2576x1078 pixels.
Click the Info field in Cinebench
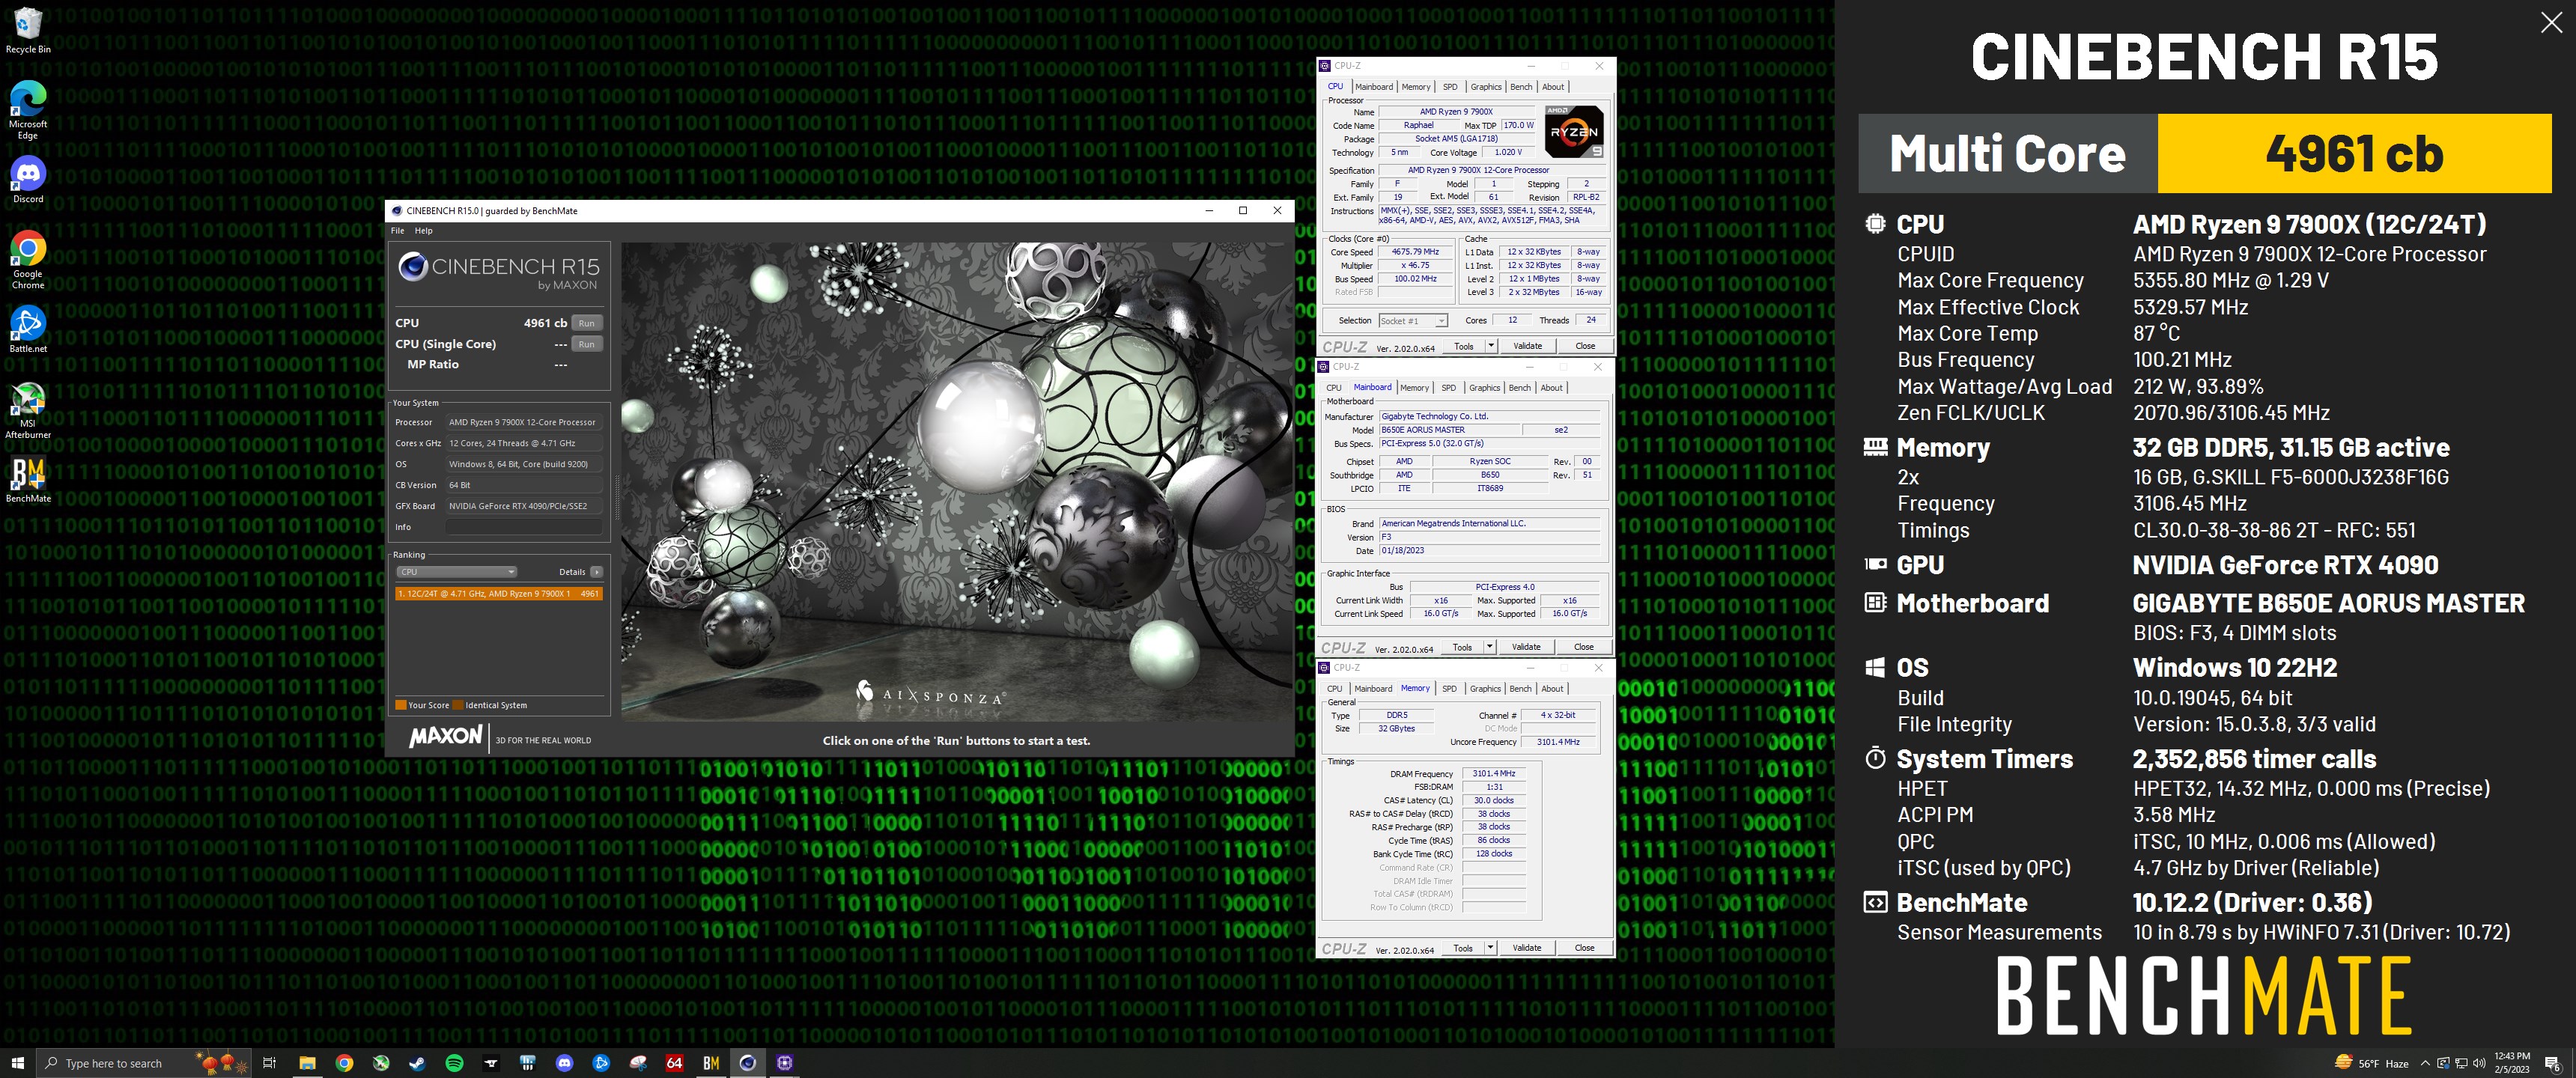[x=524, y=527]
